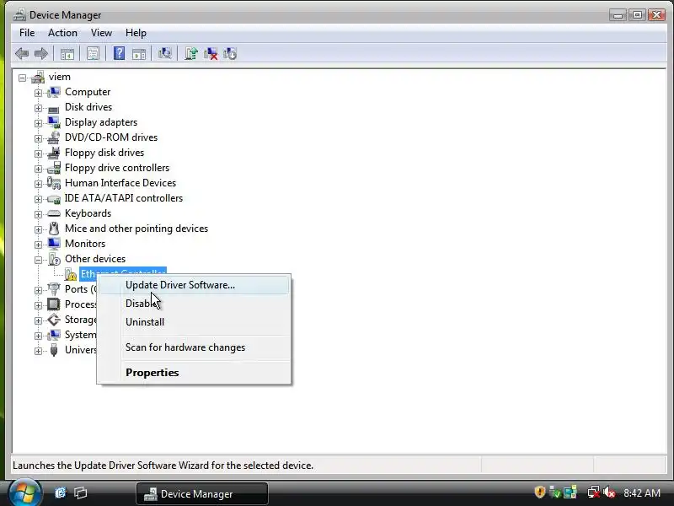Viewport: 674px width, 506px height.
Task: Expand the Keyboards node
Action: tap(38, 214)
